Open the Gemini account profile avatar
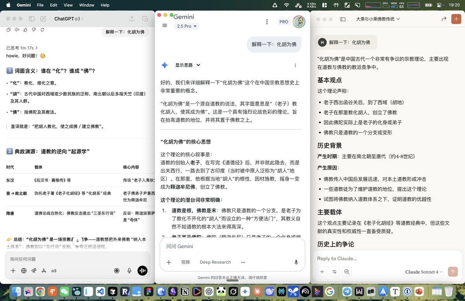This screenshot has height=301, width=465. (299, 22)
